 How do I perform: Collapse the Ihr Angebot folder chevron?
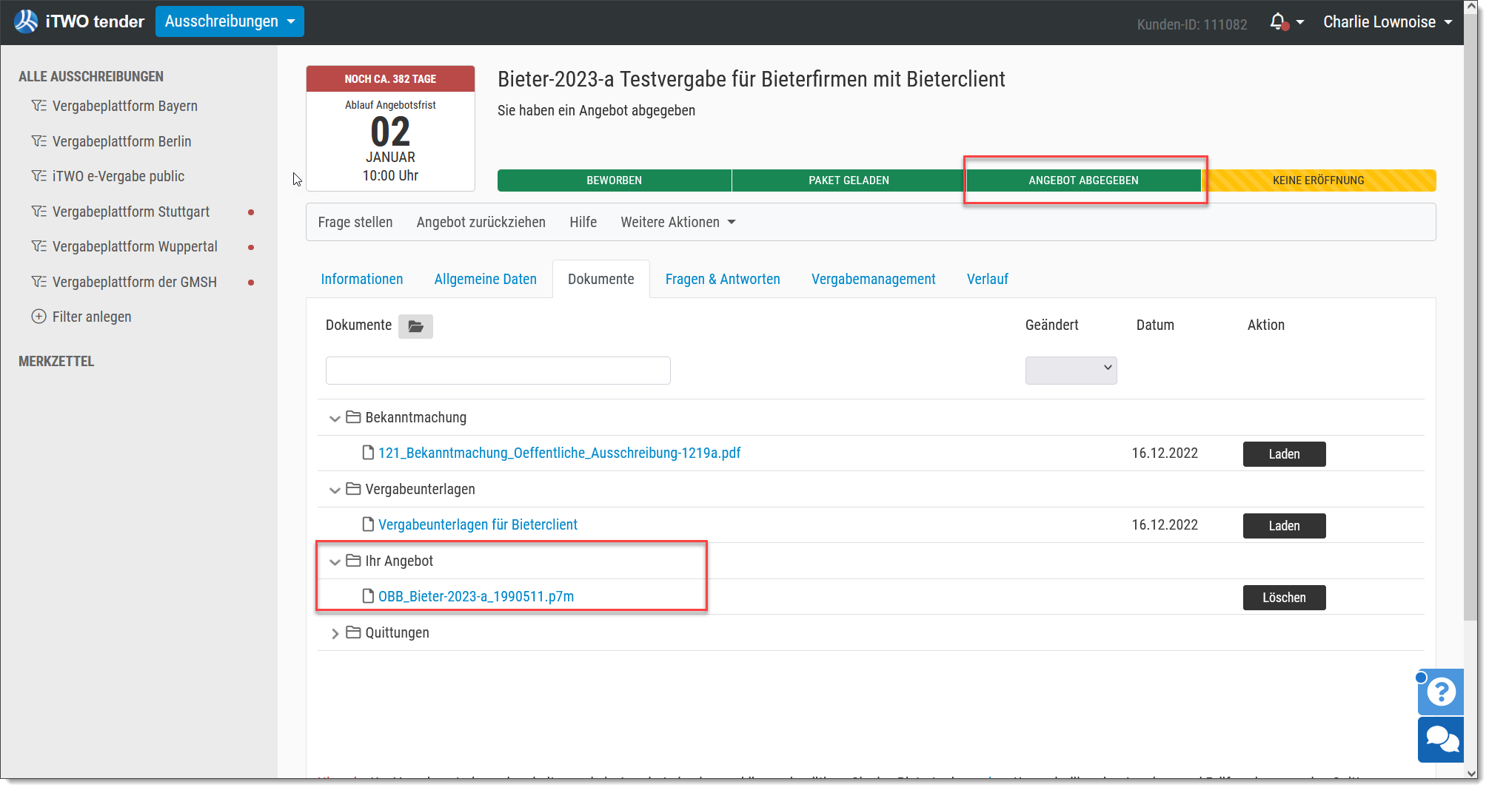[x=335, y=562]
